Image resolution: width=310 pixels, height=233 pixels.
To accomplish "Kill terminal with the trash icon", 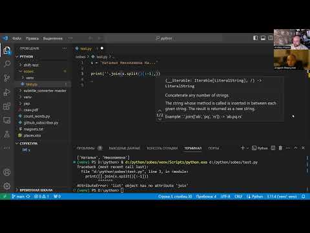I will tap(280, 148).
